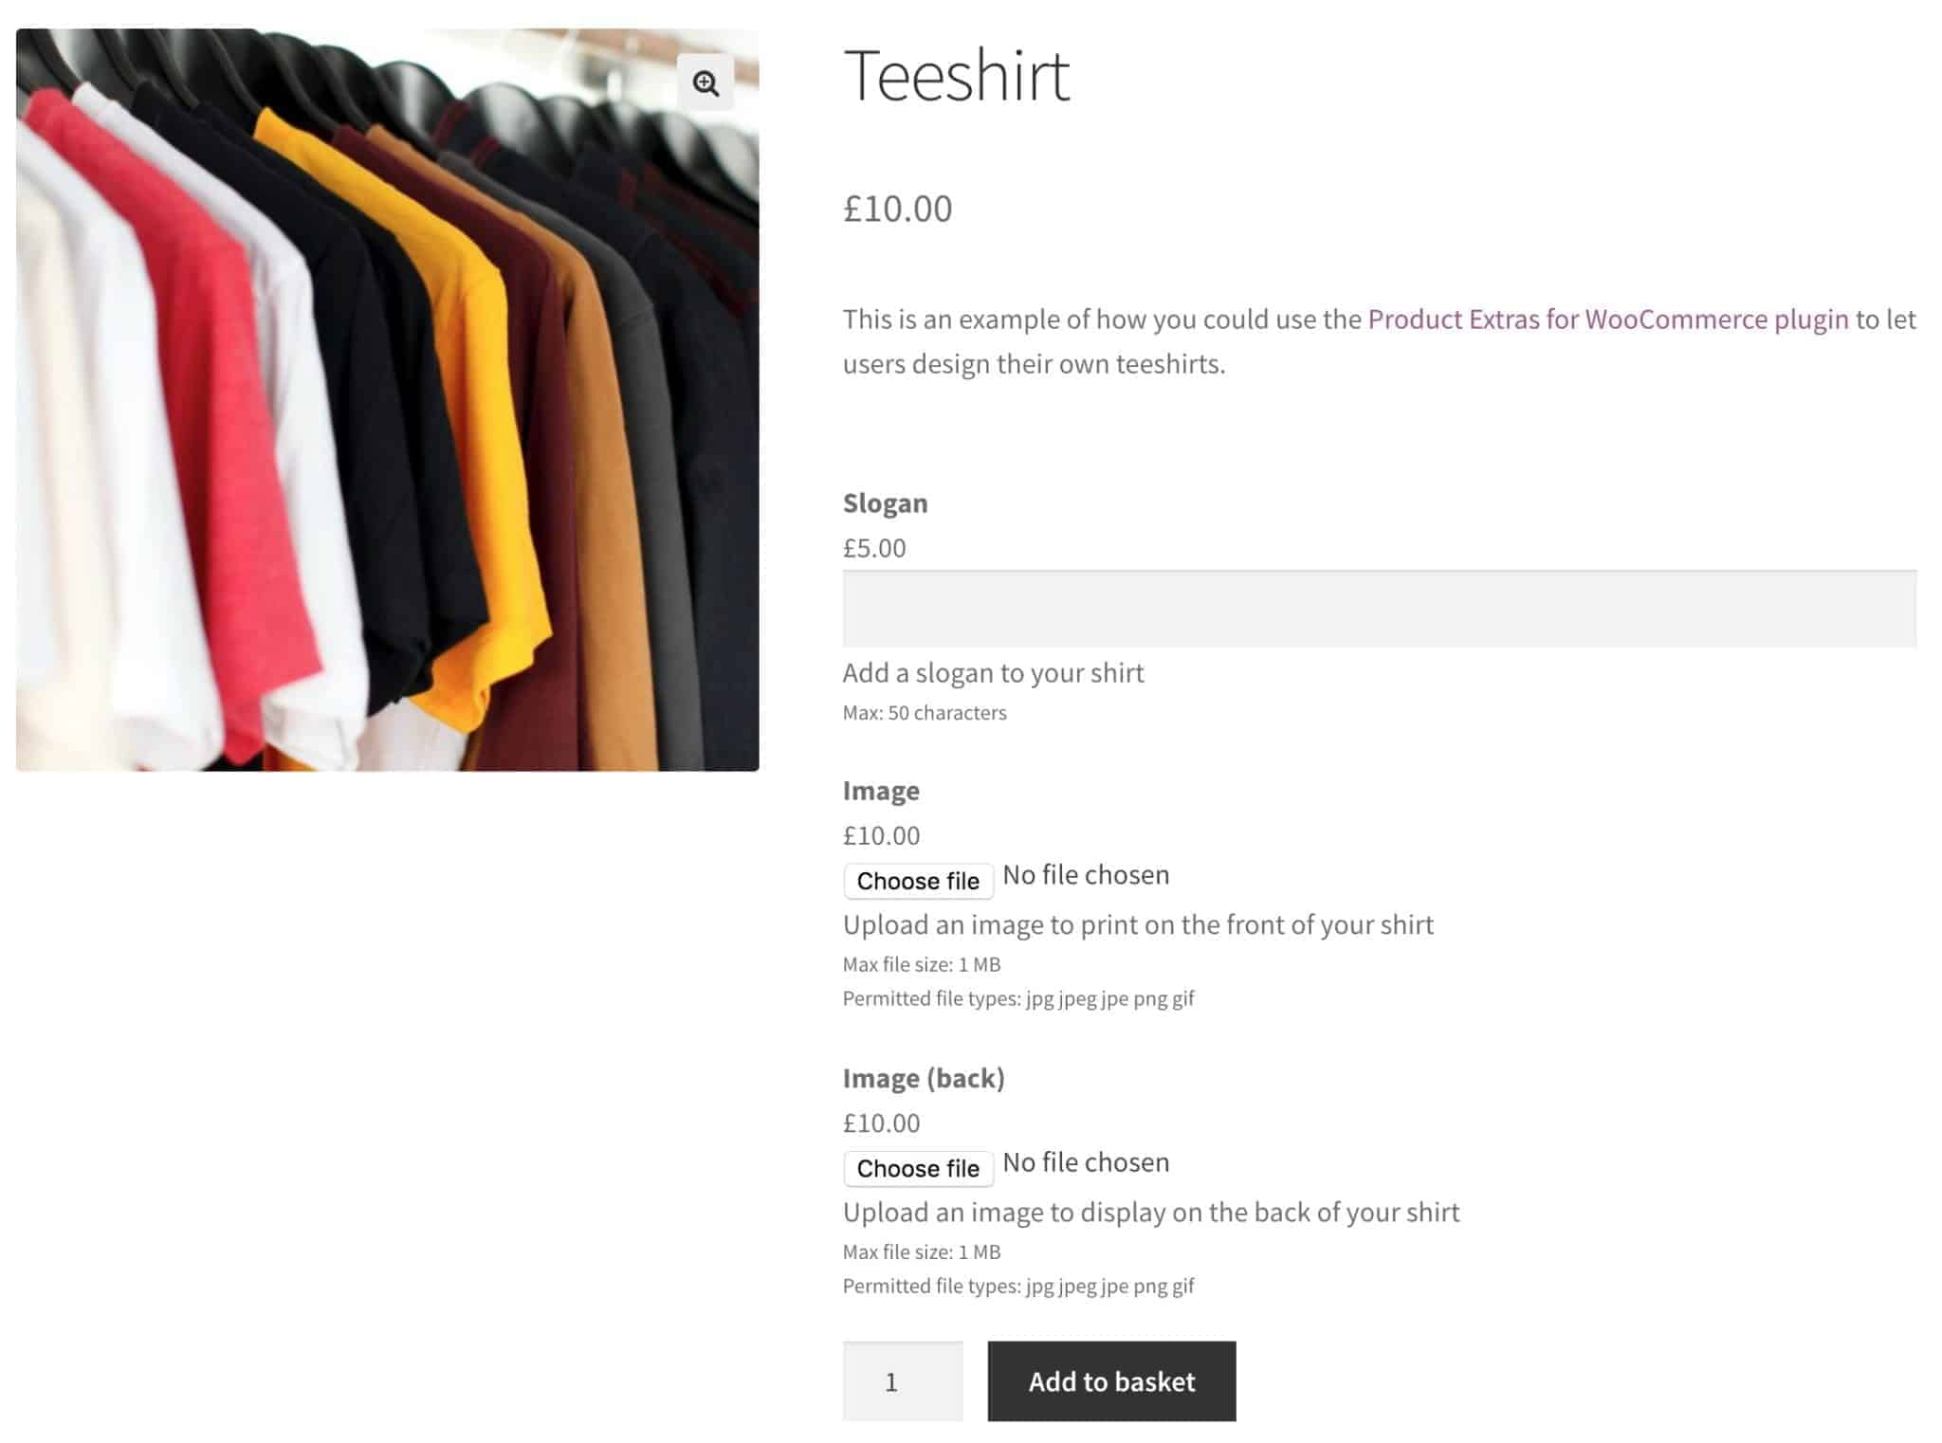Click the magnifier zoom icon on the product image
The image size is (1942, 1443).
(705, 83)
